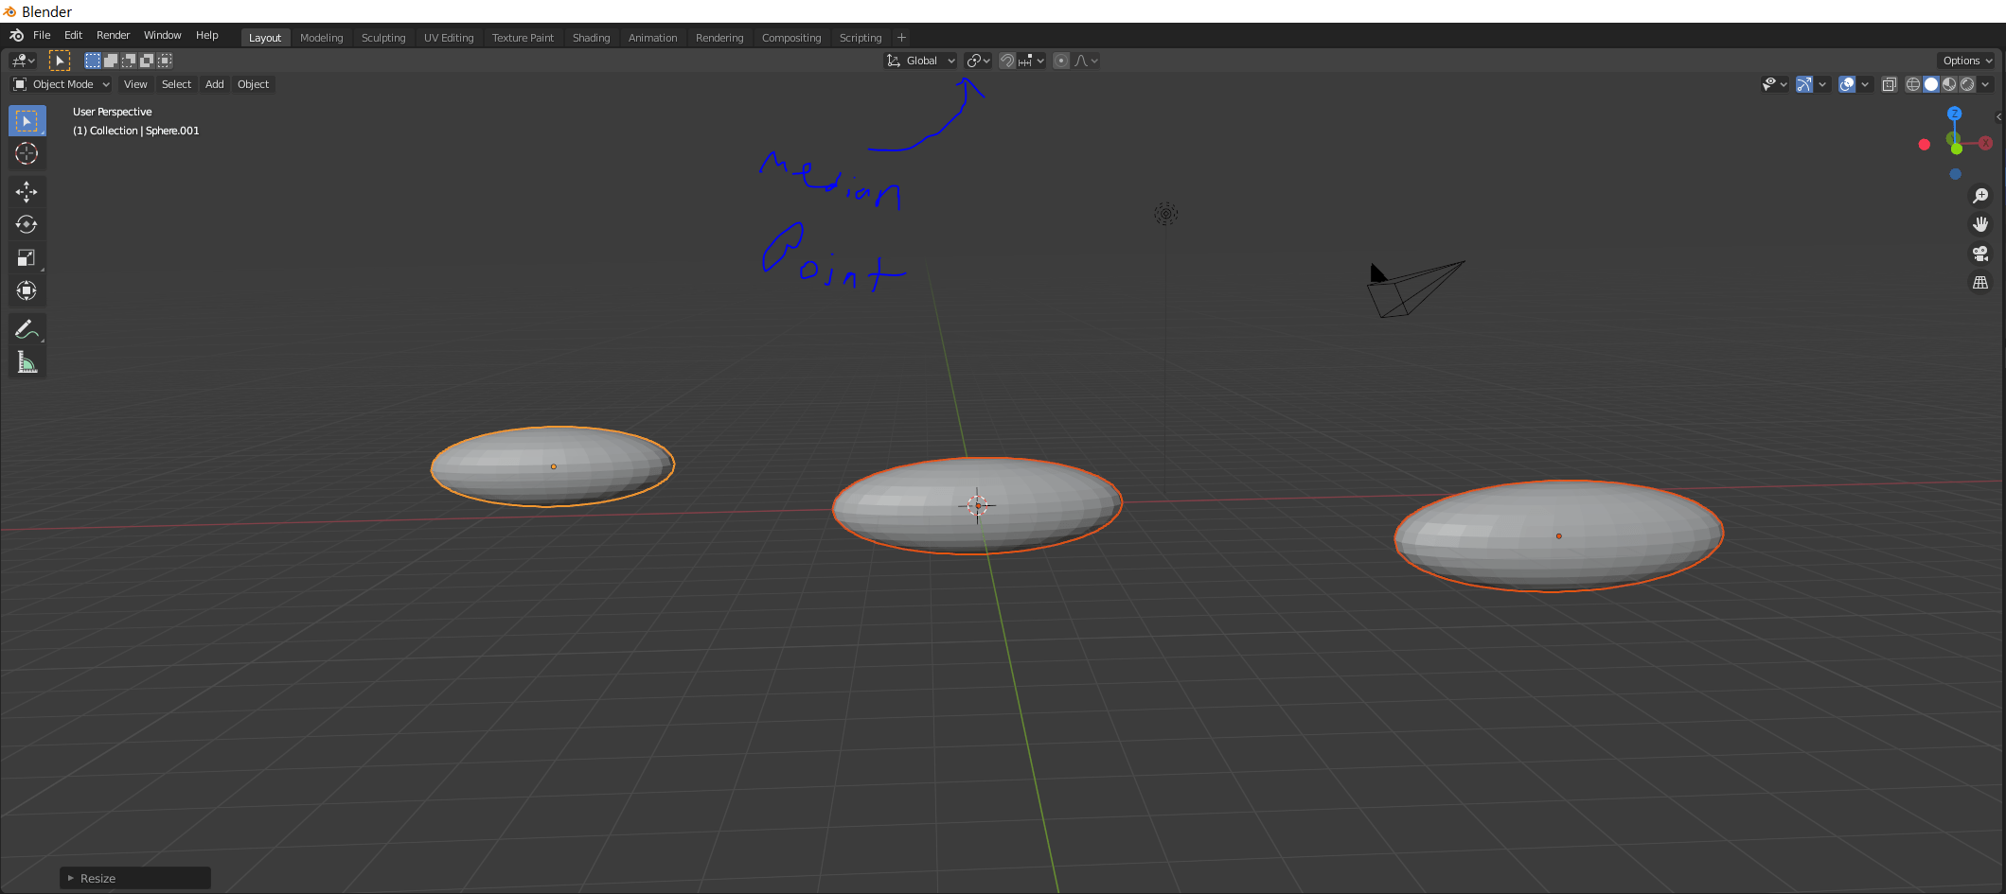Select the Scale tool
Viewport: 2006px width, 894px height.
point(27,256)
